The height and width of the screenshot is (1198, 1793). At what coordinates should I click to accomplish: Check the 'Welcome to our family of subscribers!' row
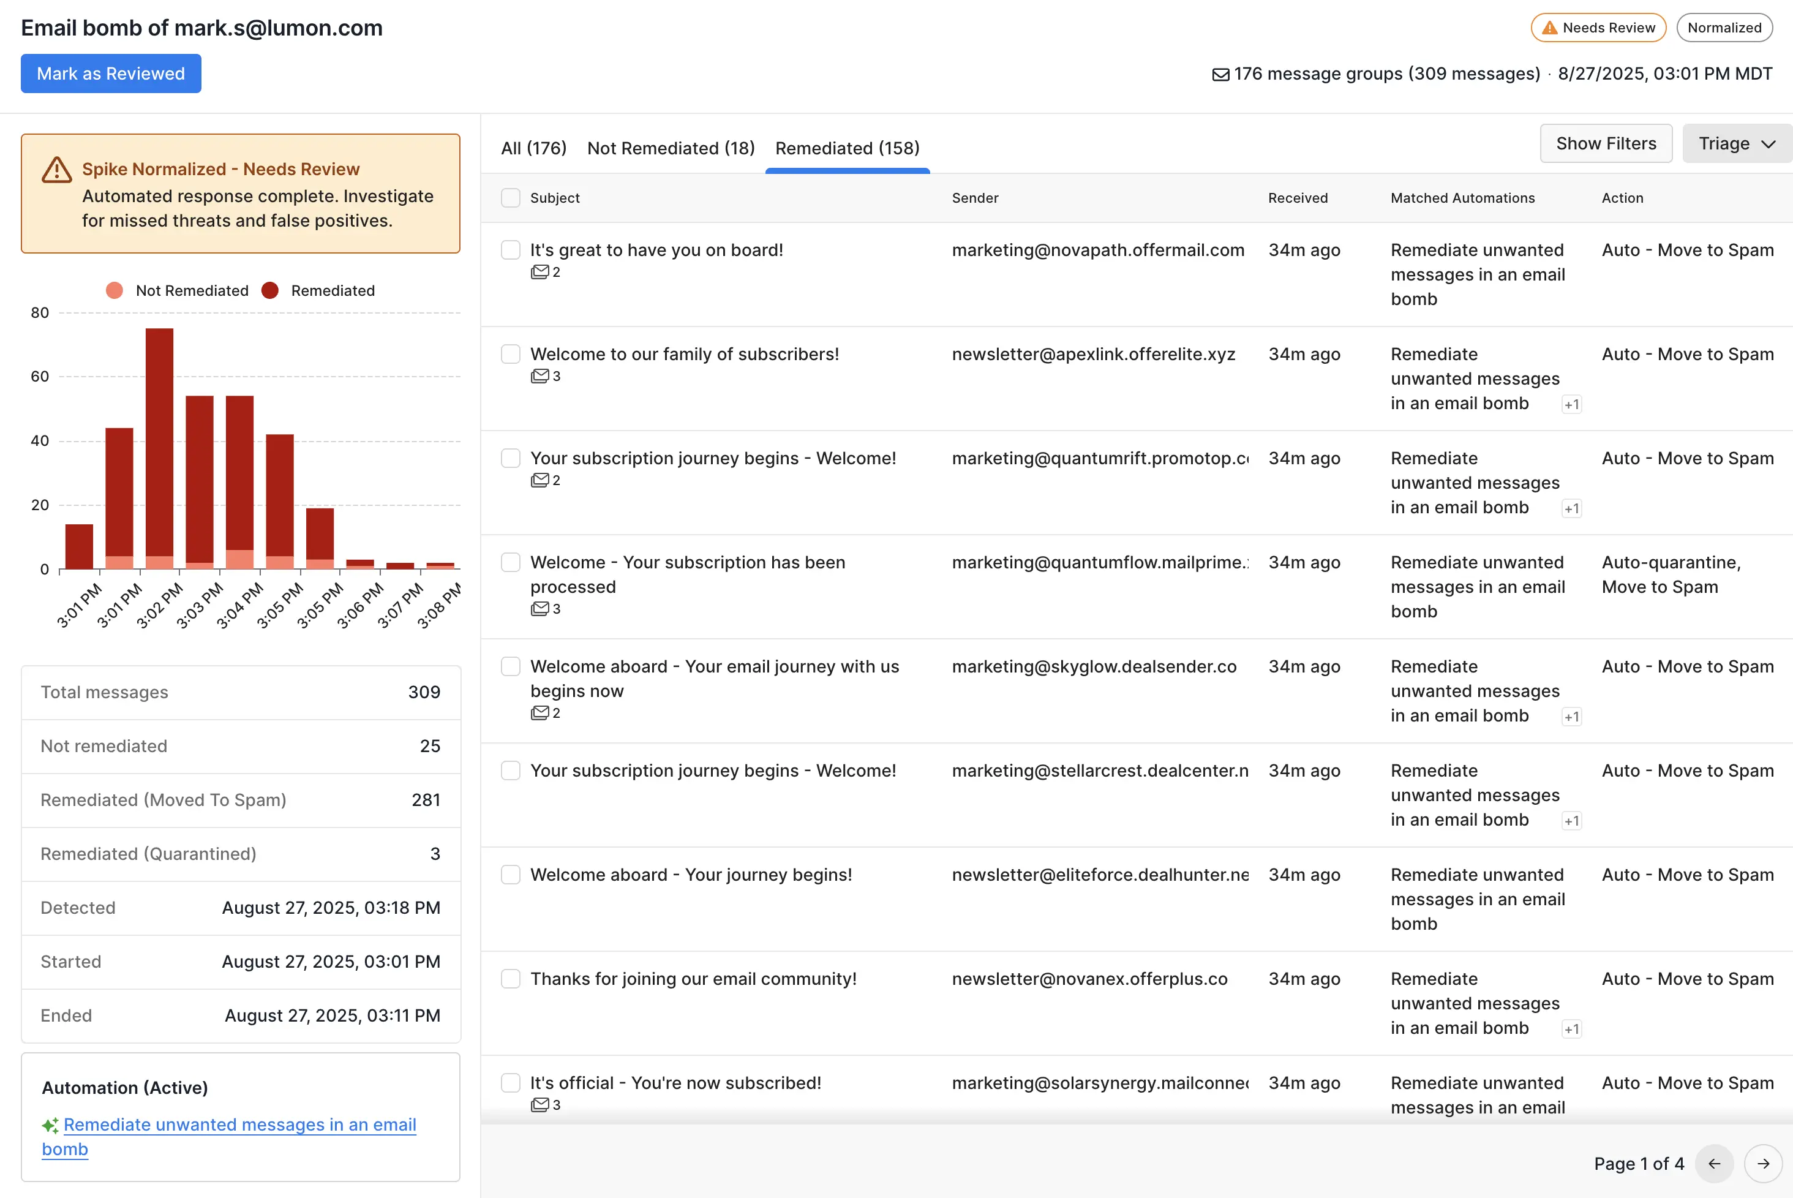[510, 355]
